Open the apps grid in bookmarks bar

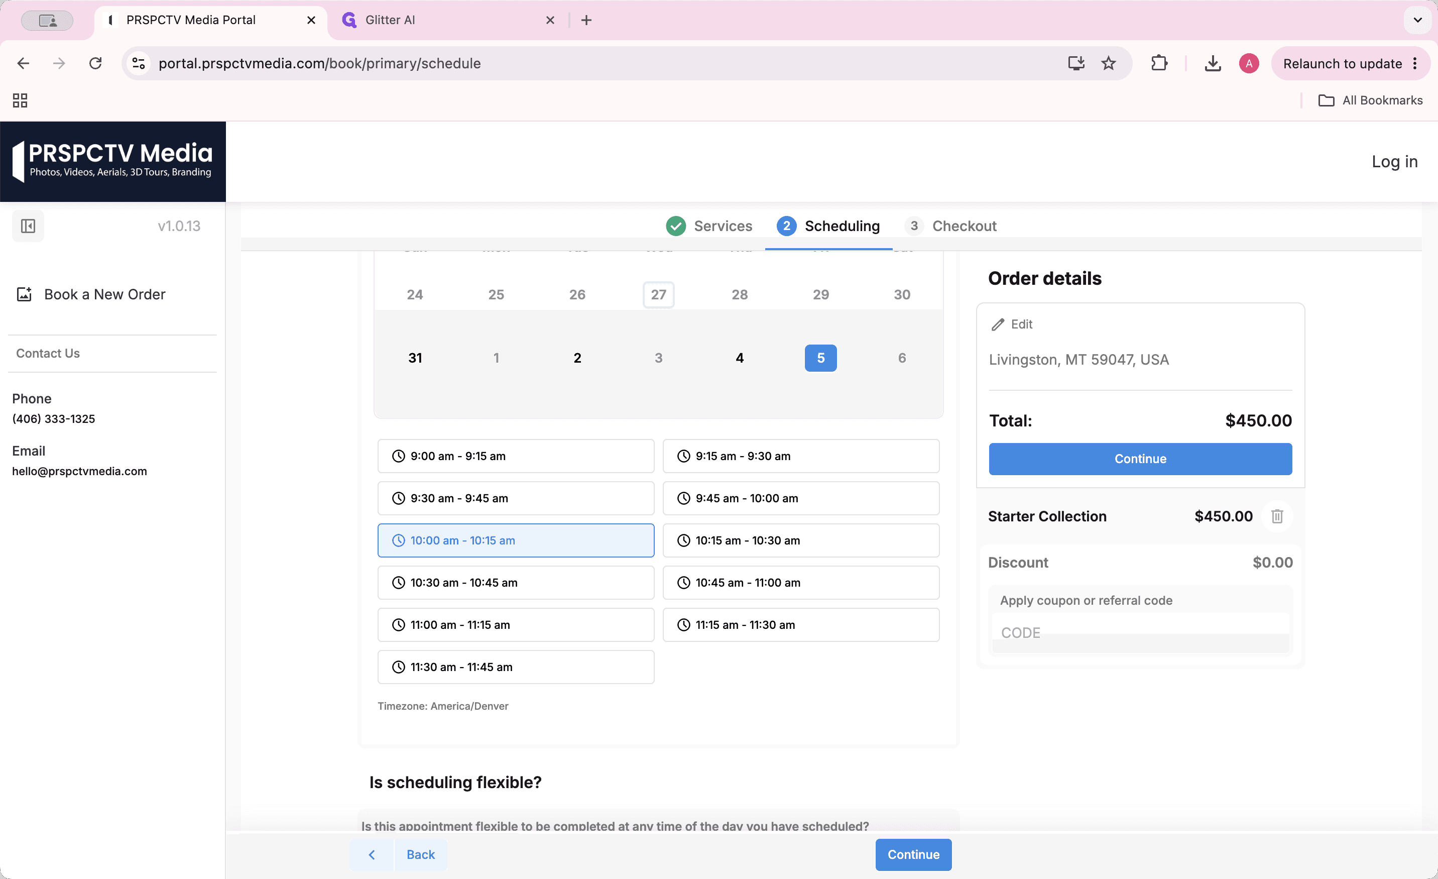pyautogui.click(x=20, y=100)
